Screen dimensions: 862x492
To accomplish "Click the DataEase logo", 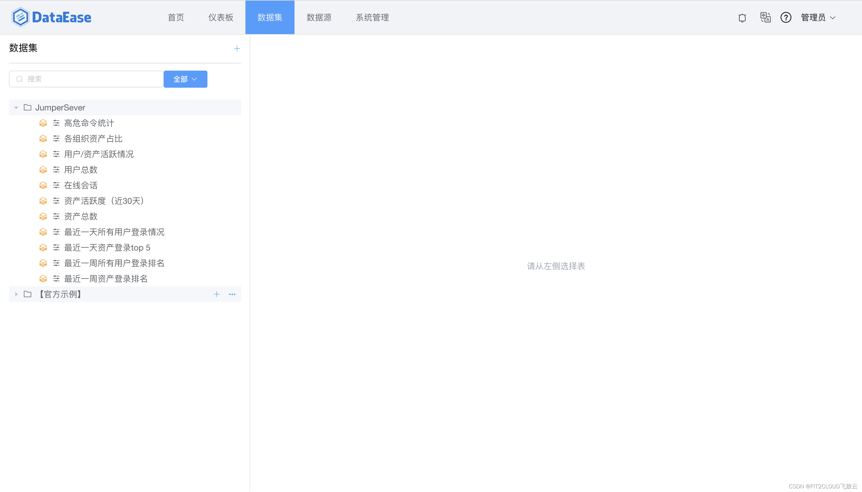I will [51, 17].
